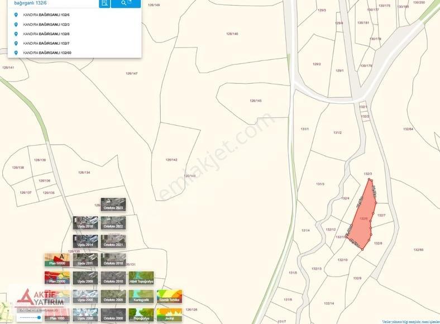
Task: Choose KANDIRA BAĞIRGANLI 132/7 suggestion
Action: tap(74, 43)
